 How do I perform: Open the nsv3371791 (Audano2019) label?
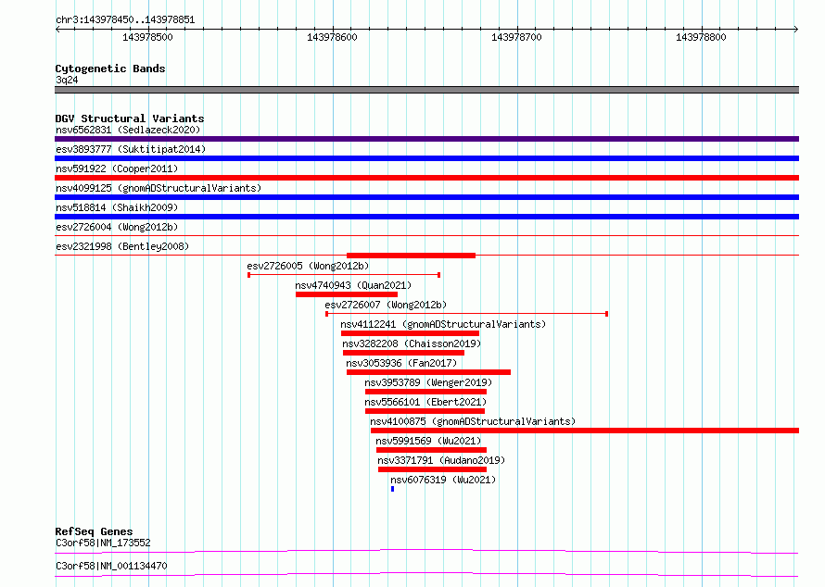point(441,460)
